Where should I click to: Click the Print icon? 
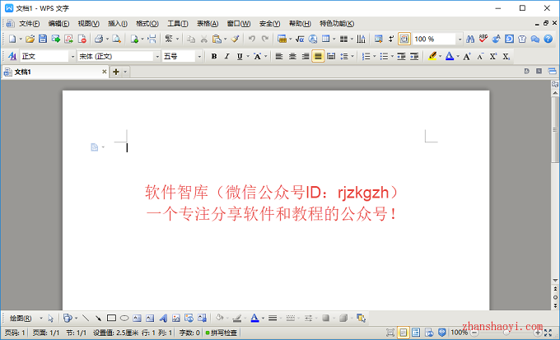coord(99,39)
